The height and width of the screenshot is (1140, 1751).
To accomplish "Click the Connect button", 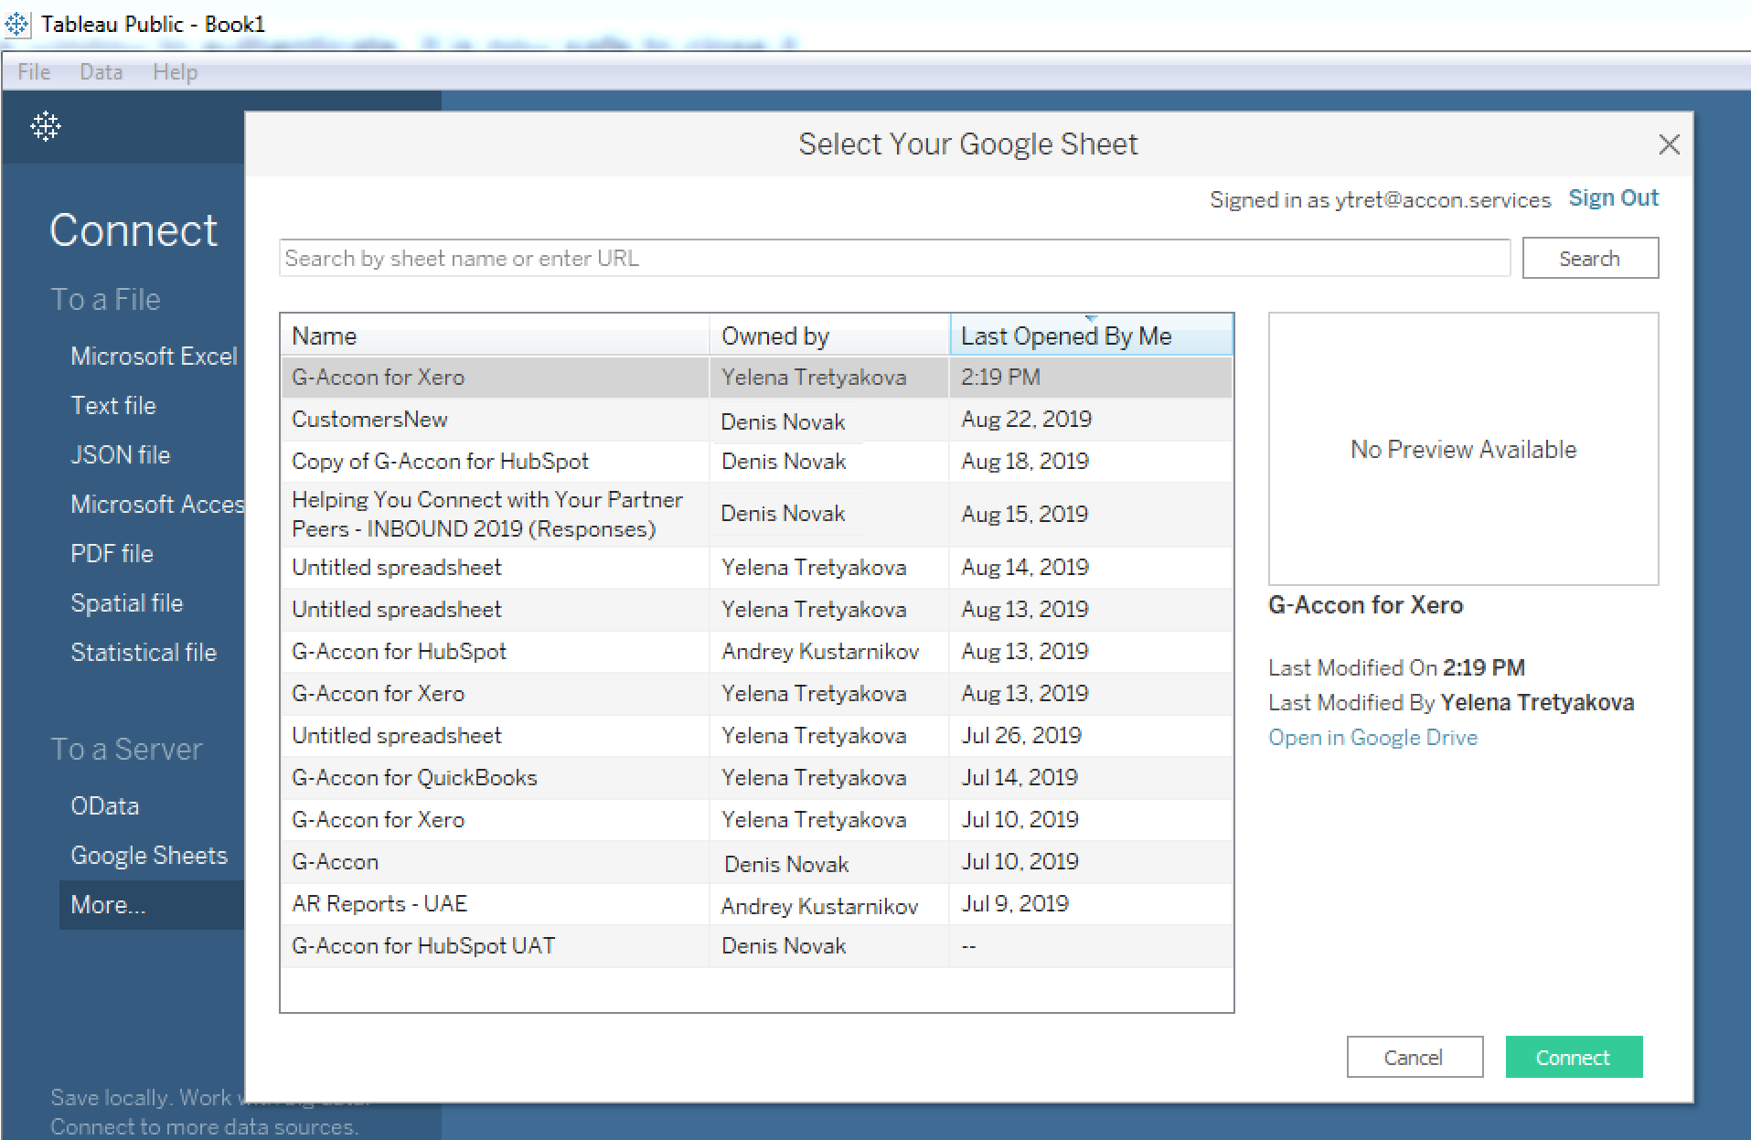I will [1573, 1058].
